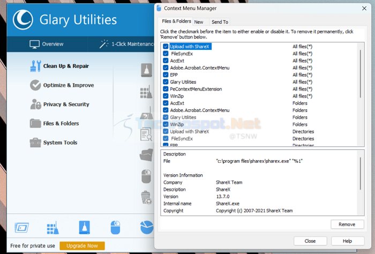Uncheck the WinZip All files checkbox
This screenshot has height=254, width=375.
pyautogui.click(x=166, y=96)
